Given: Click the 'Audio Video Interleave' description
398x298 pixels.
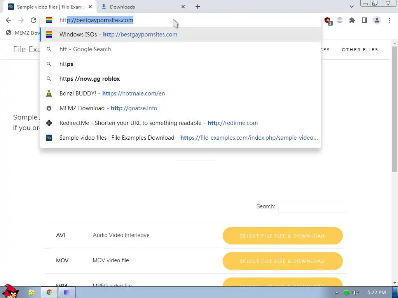Looking at the screenshot, I should (121, 235).
